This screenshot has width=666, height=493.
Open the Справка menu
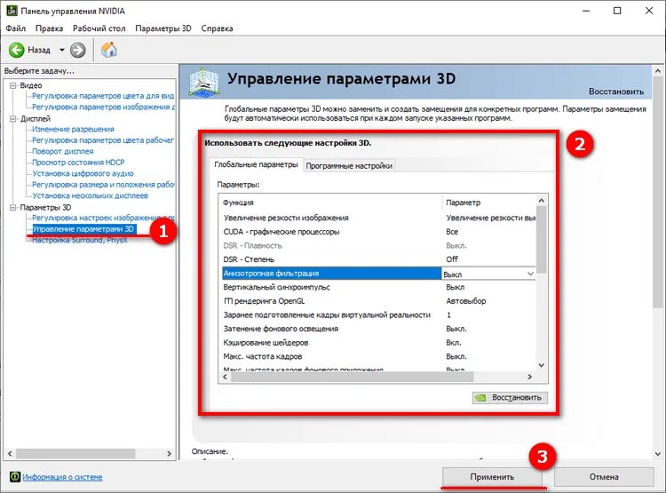coord(217,28)
